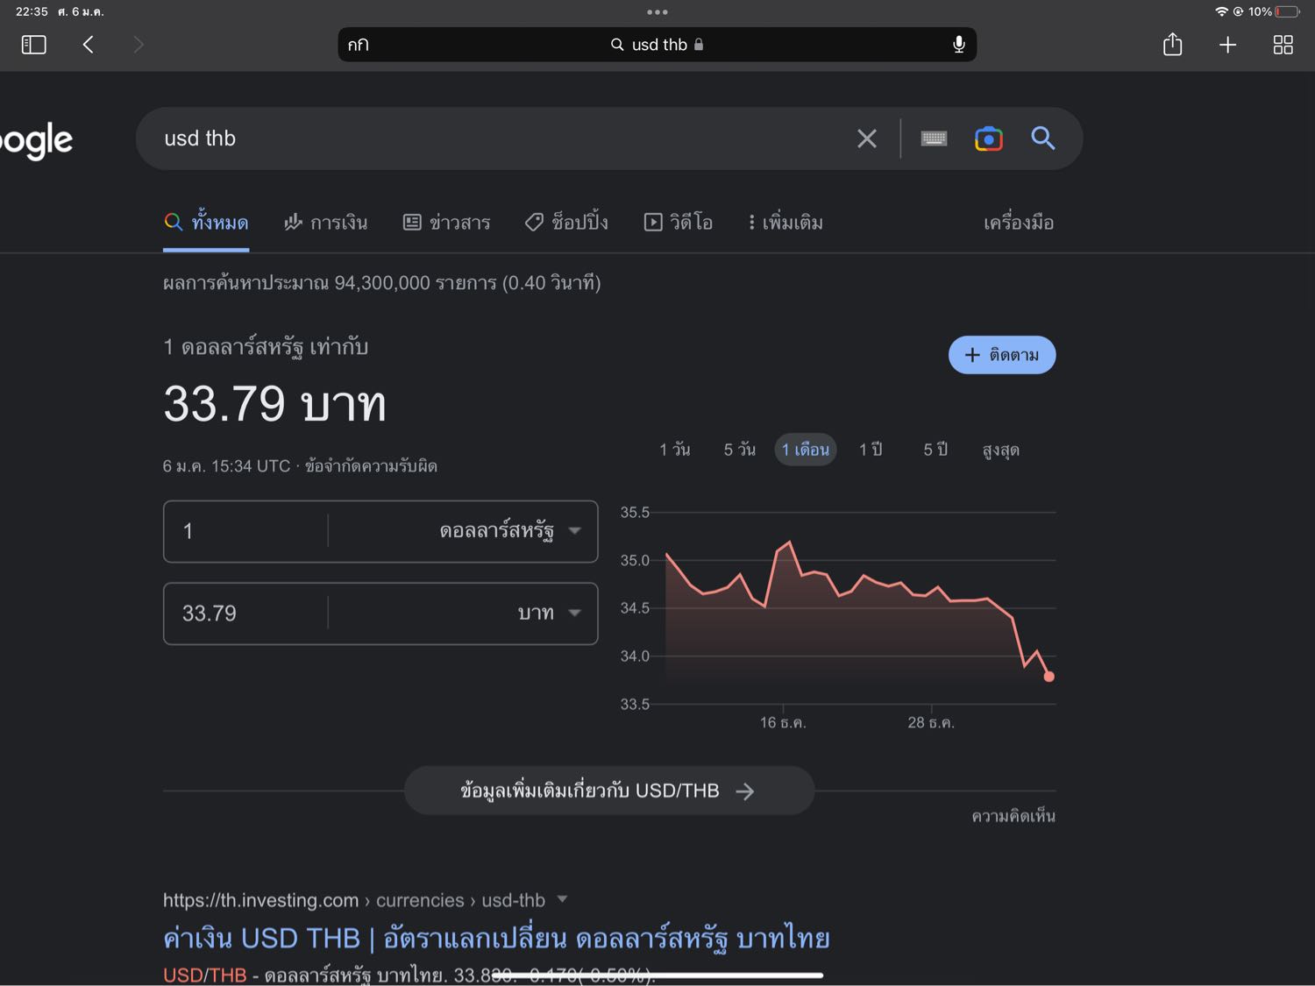The width and height of the screenshot is (1315, 986).
Task: Select the 1 วัน chart range
Action: [675, 450]
